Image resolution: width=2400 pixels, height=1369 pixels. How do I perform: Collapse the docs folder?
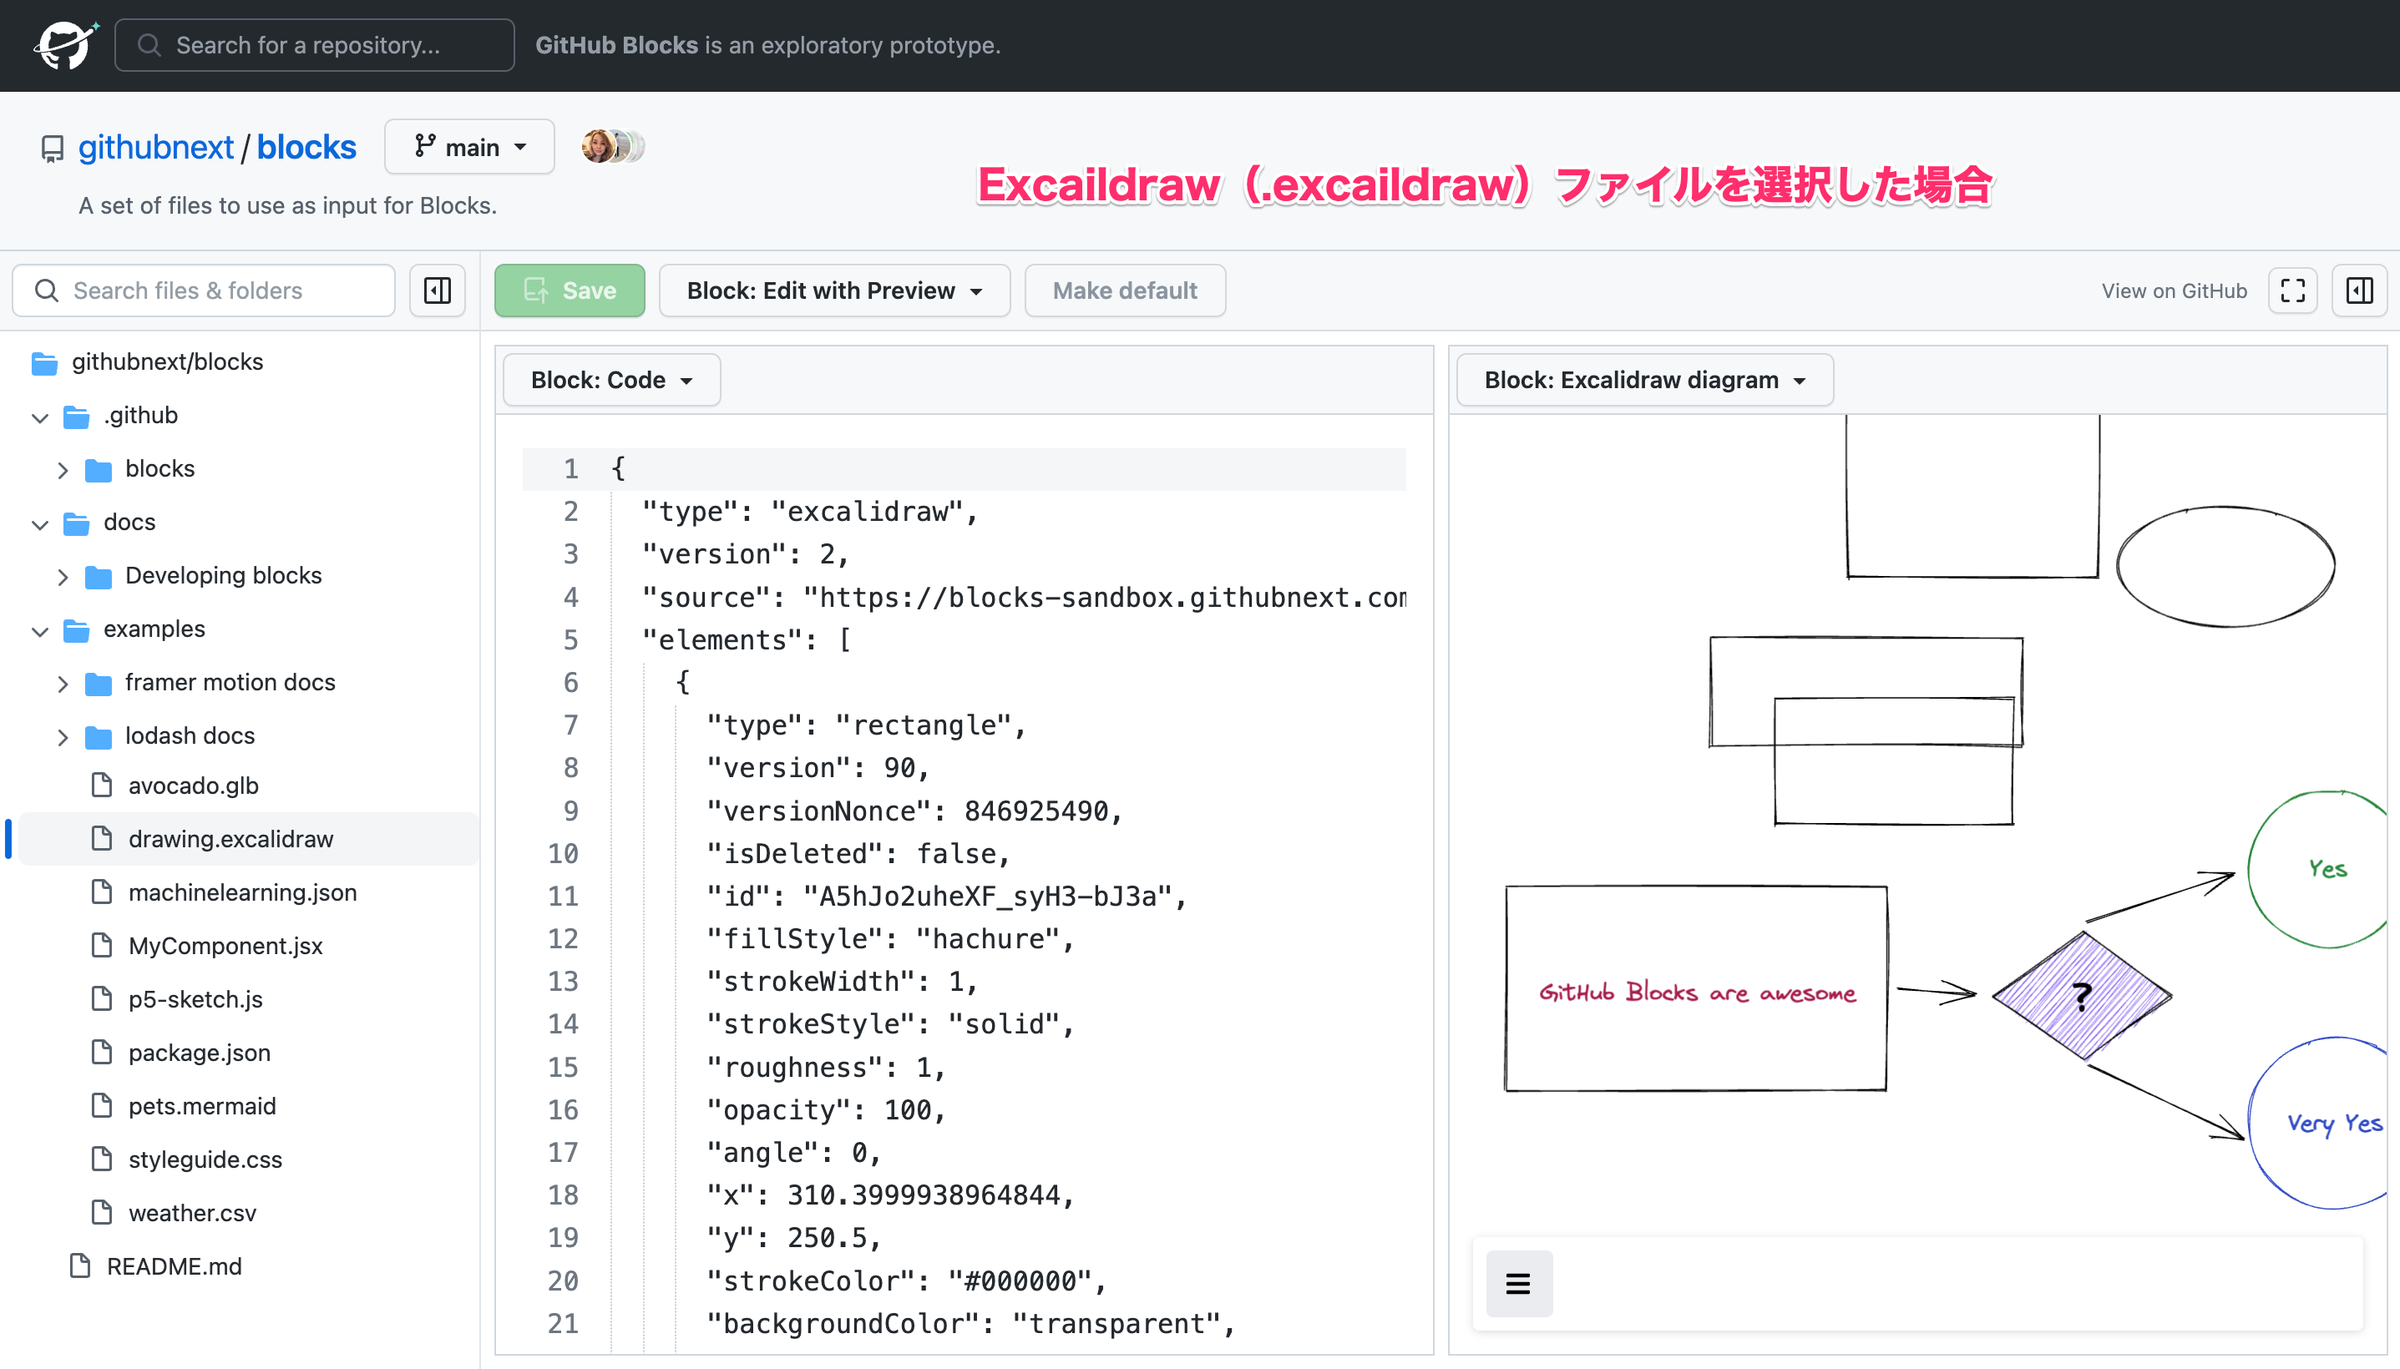pyautogui.click(x=39, y=523)
